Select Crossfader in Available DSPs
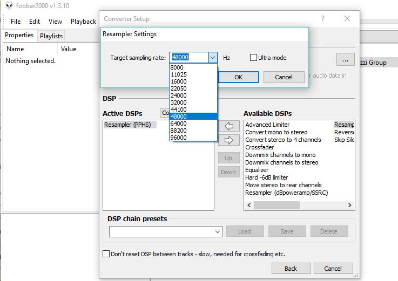 click(x=259, y=147)
